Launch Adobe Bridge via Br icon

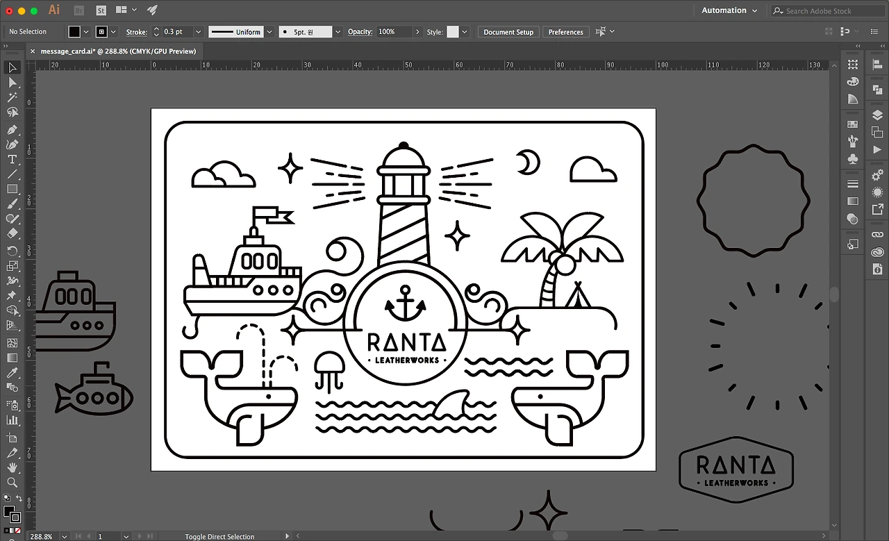pos(79,10)
